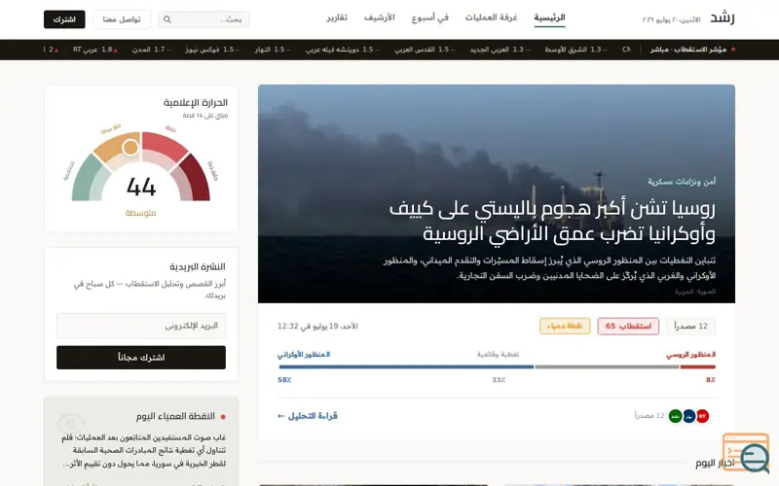779x486 pixels.
Task: Click النهار 1.5 ticker item
Action: click(x=273, y=50)
